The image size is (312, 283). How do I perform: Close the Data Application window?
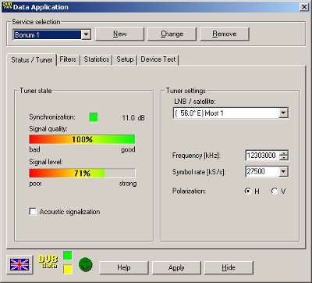pyautogui.click(x=304, y=7)
